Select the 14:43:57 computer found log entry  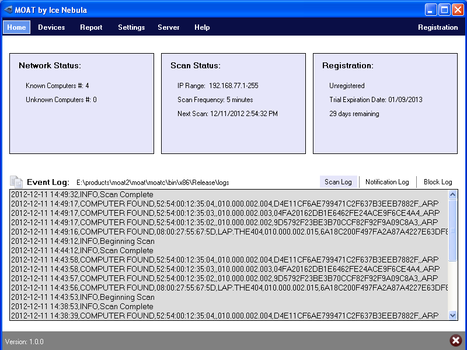coord(229,279)
